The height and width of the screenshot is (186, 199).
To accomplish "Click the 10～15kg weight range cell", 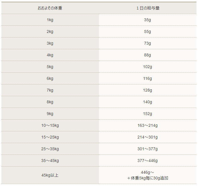I will coord(50,125).
